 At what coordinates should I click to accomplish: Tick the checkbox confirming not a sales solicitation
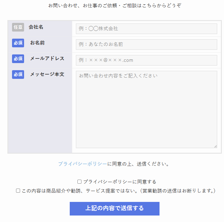coord(18,191)
